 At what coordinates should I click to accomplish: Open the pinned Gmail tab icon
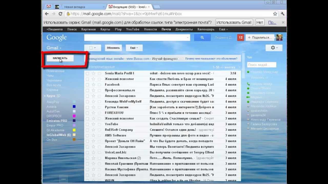point(49,7)
